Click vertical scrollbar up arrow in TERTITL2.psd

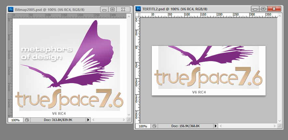[x=280, y=16]
